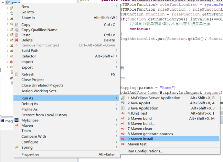Image resolution: width=223 pixels, height=162 pixels.
Task: Click the MyEclipse 'me' icon
Action: (17, 120)
